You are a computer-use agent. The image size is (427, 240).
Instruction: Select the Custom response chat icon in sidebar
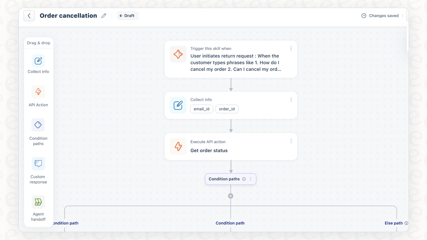tap(38, 164)
